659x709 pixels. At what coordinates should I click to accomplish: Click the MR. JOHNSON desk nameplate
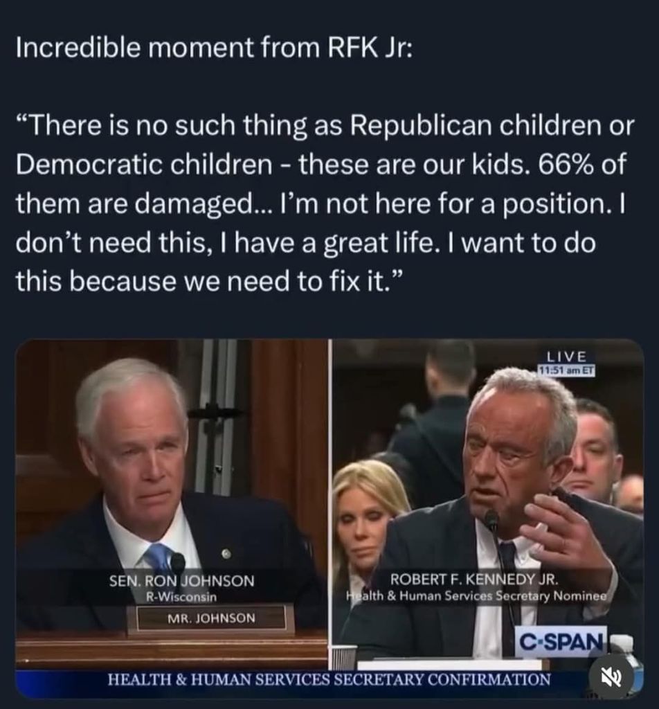(x=211, y=618)
